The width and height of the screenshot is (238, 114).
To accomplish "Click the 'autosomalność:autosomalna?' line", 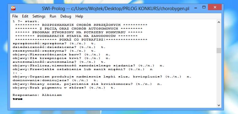I will pos(59,62).
